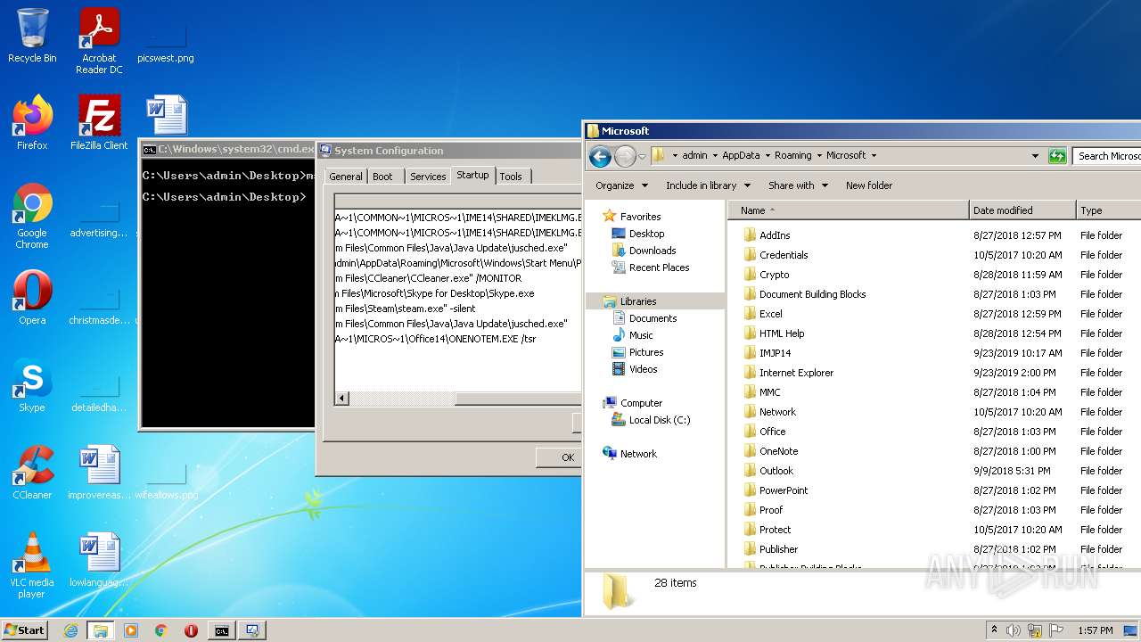Switch to System Configuration taskbar button
This screenshot has height=642, width=1141.
[252, 630]
